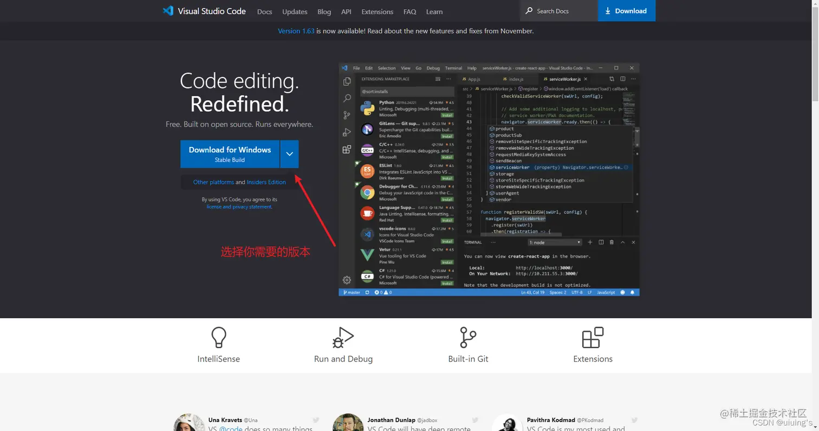Open extensions panel '...' more actions in preview
The width and height of the screenshot is (819, 431).
coord(448,79)
